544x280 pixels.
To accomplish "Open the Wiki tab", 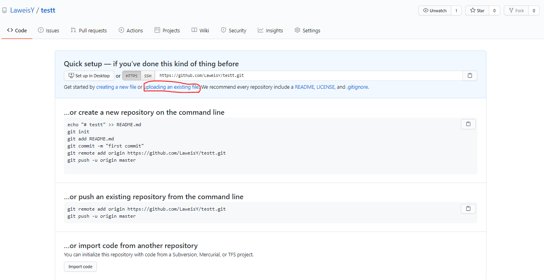I will point(200,30).
